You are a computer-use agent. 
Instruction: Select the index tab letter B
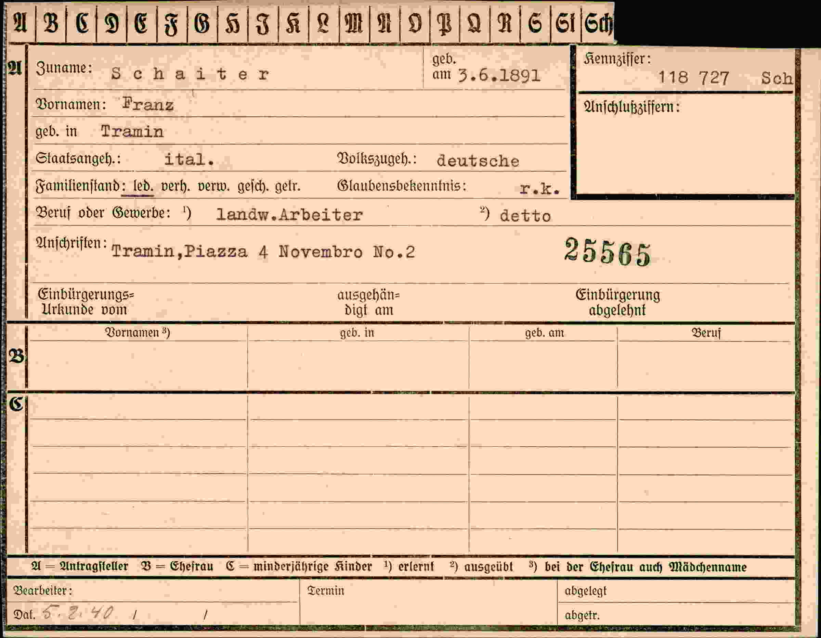[x=51, y=23]
